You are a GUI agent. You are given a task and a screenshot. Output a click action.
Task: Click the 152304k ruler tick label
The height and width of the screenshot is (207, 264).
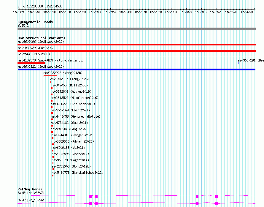[247, 12]
